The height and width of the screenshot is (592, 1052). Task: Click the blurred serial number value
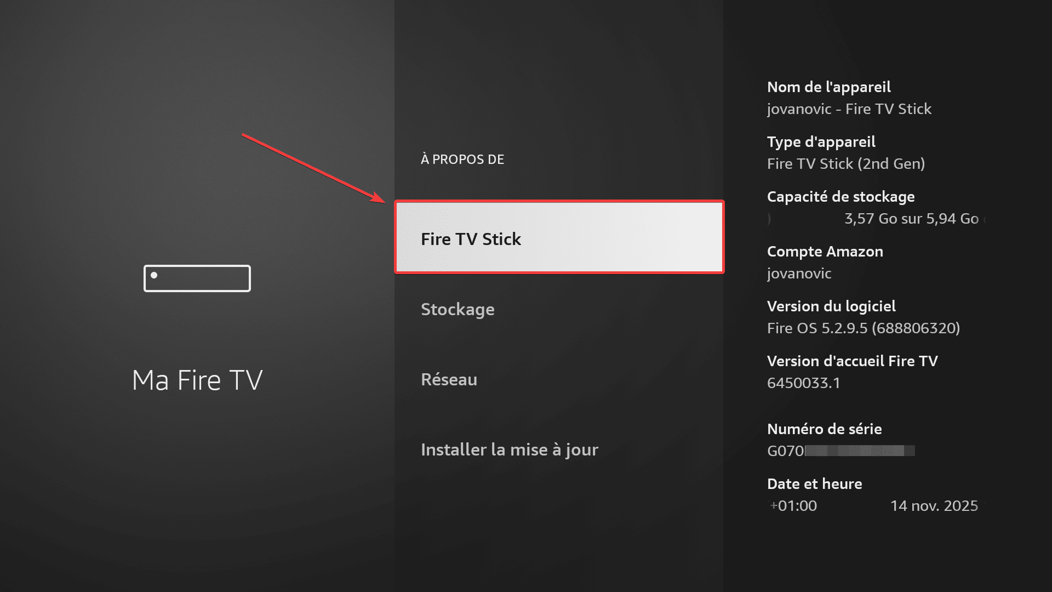tap(841, 451)
